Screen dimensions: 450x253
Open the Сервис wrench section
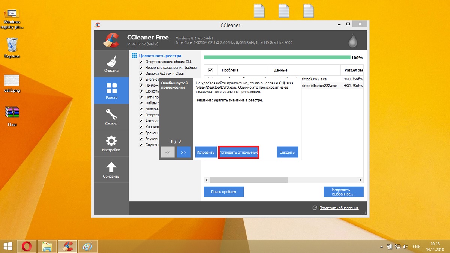click(x=111, y=117)
